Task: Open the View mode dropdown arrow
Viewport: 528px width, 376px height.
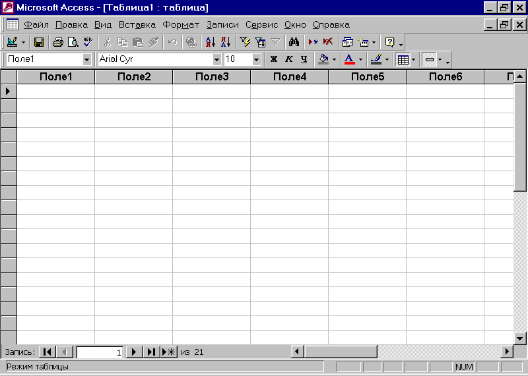Action: click(23, 42)
